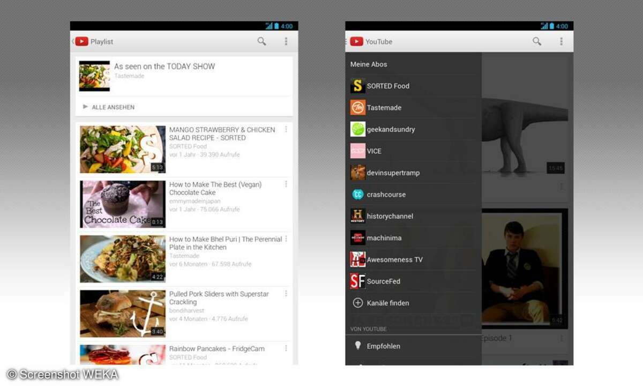Open Tastemade subscription
This screenshot has width=643, height=386.
point(413,107)
